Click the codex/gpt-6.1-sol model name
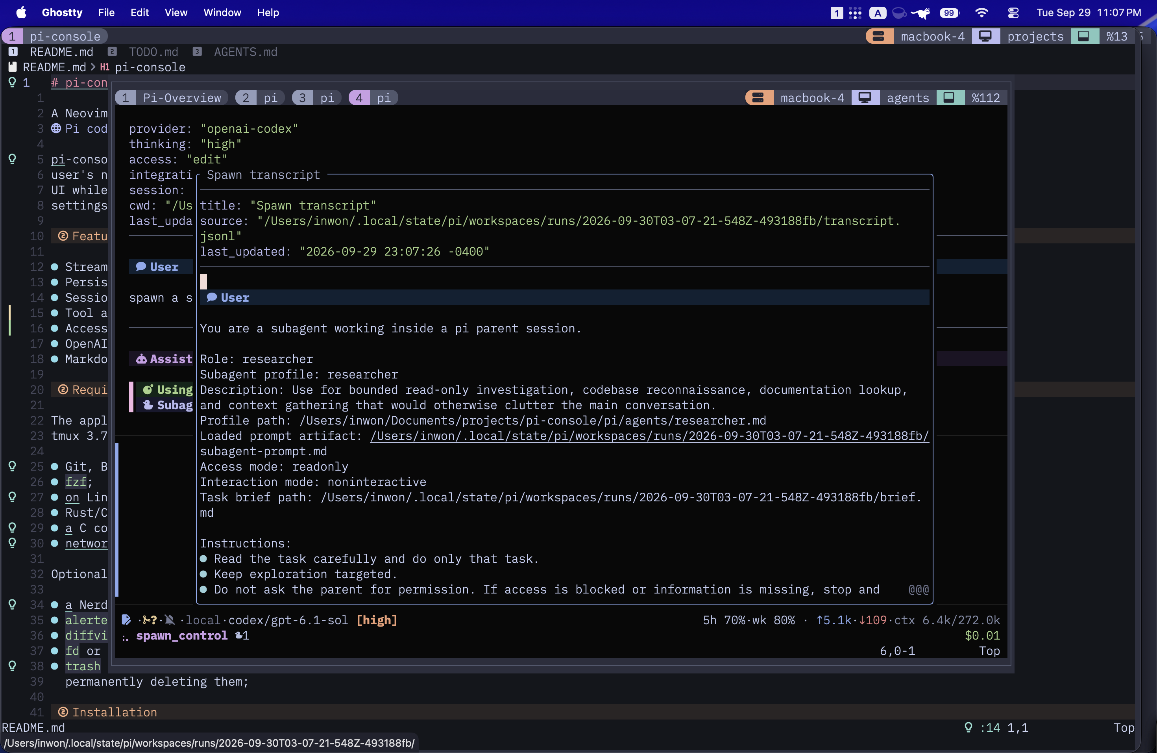This screenshot has width=1157, height=753. [288, 620]
